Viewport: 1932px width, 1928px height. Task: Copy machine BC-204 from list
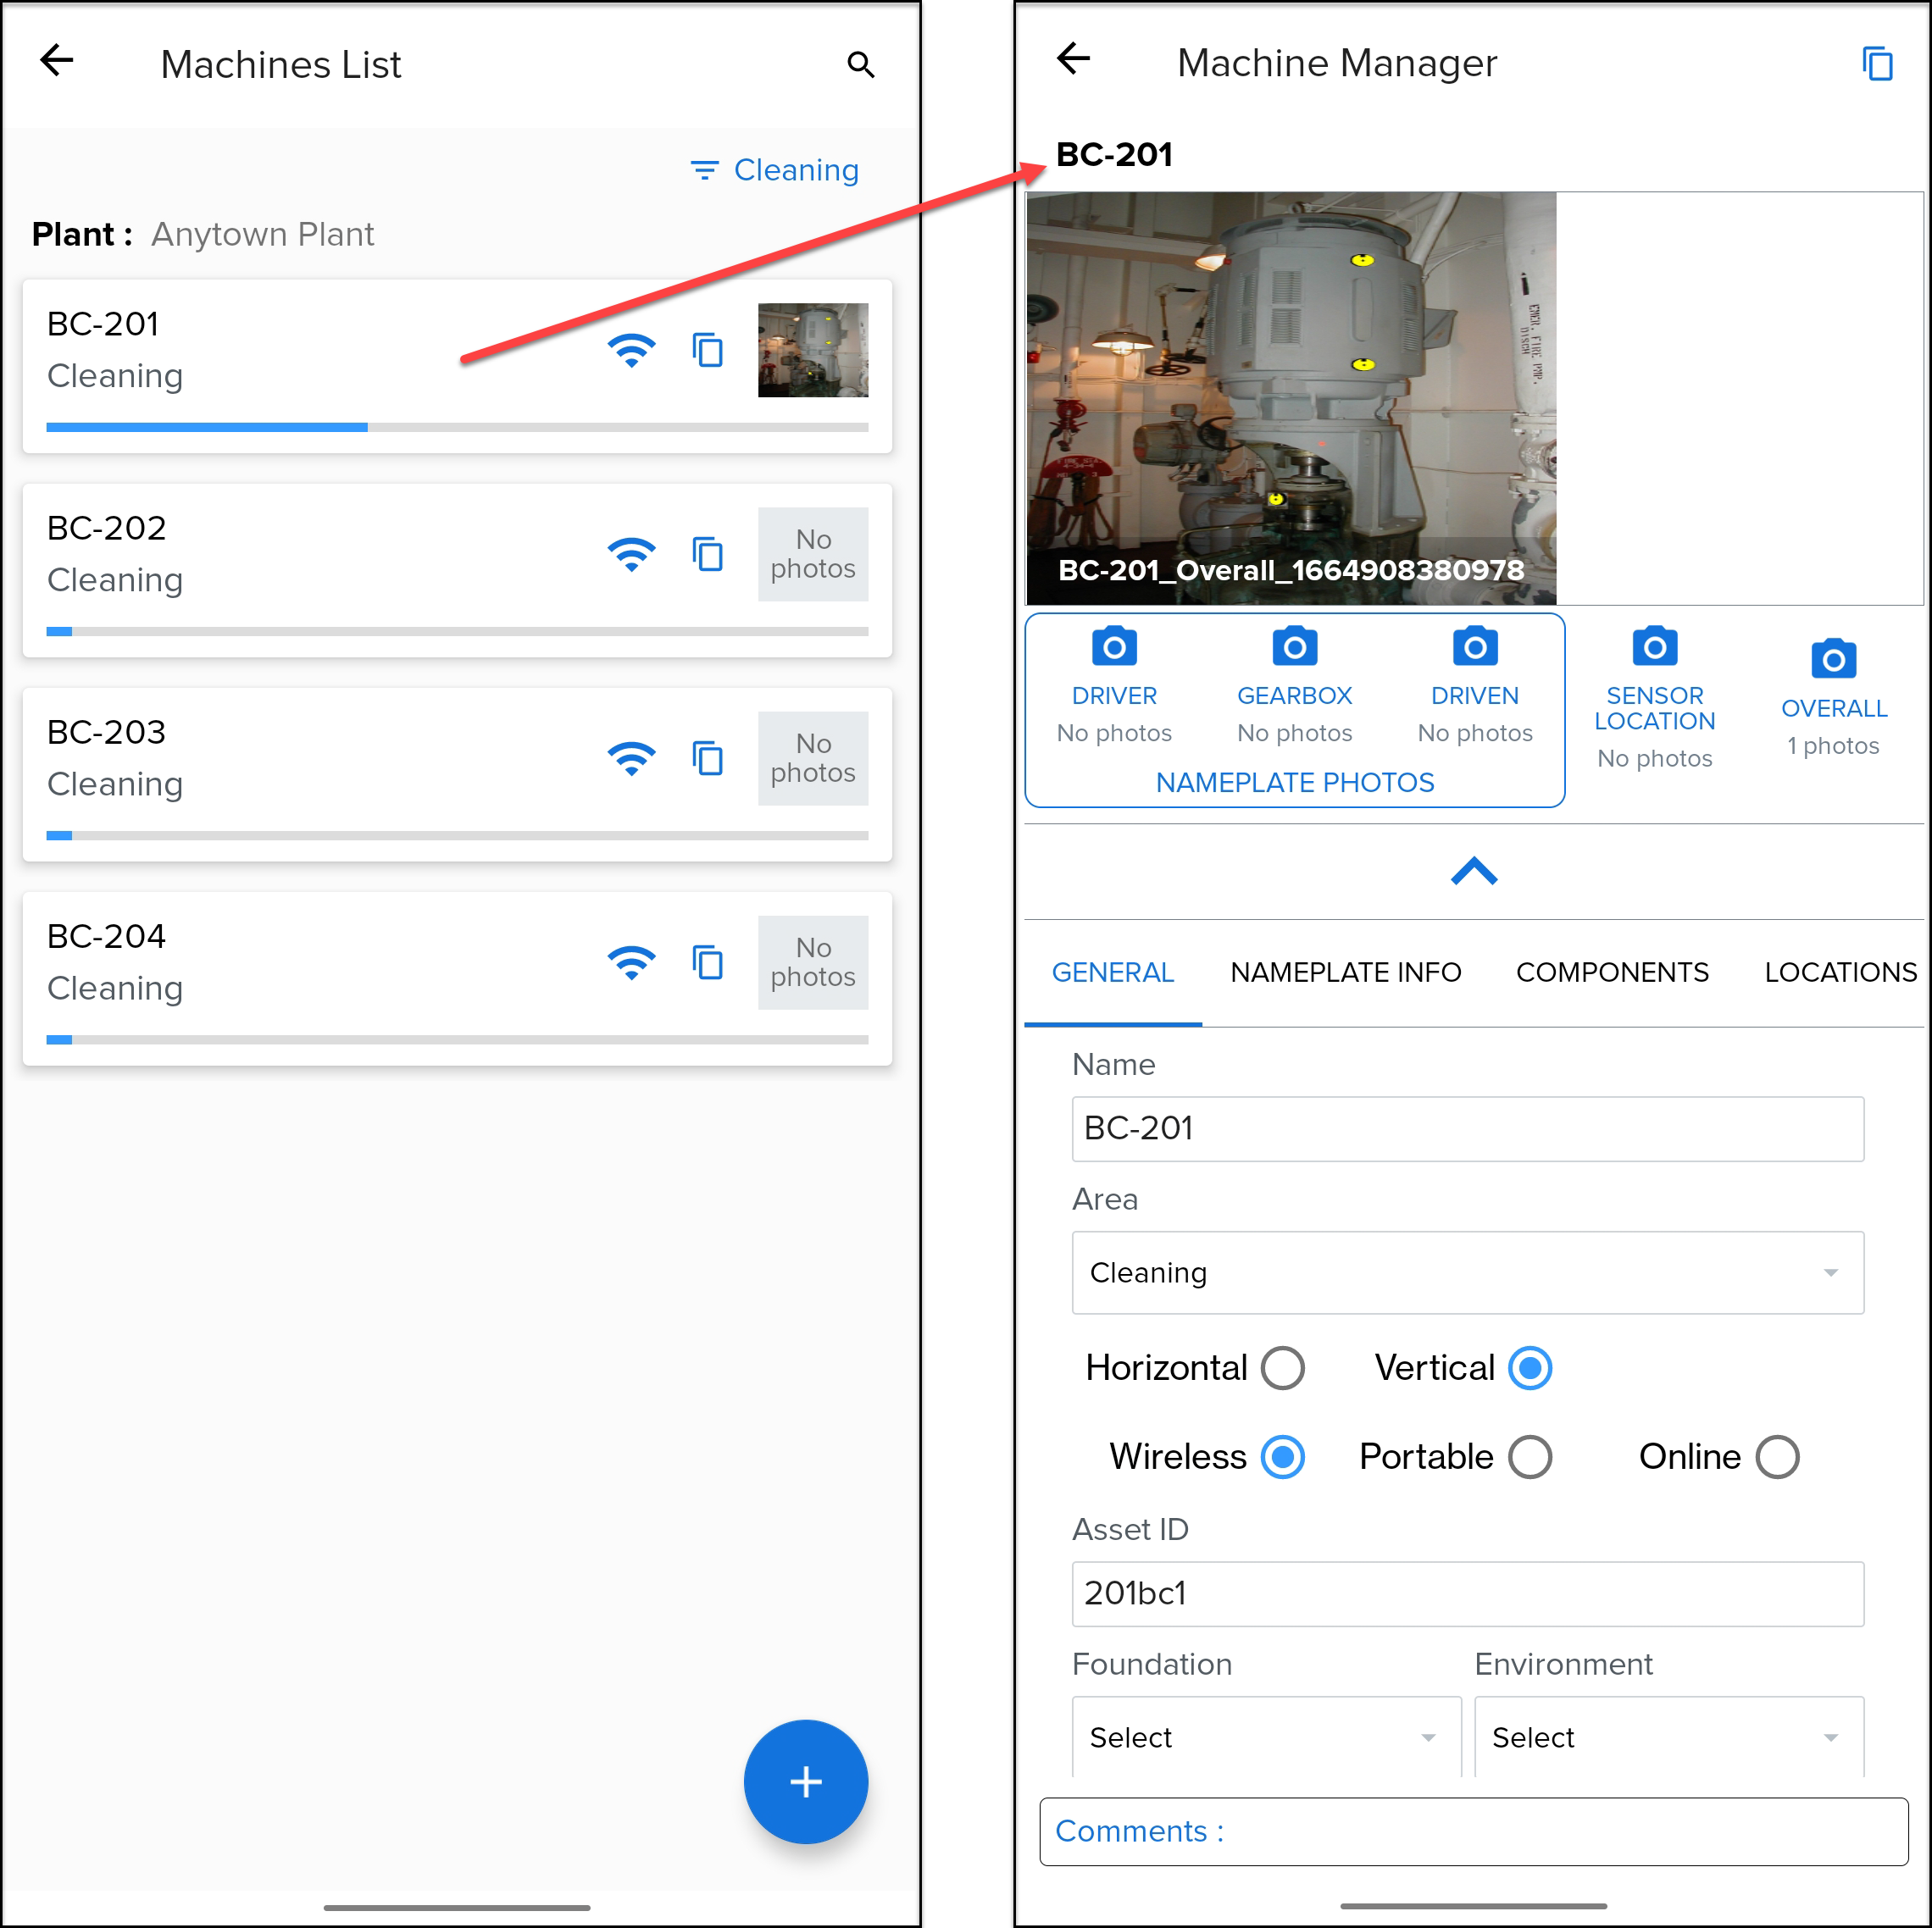point(708,962)
